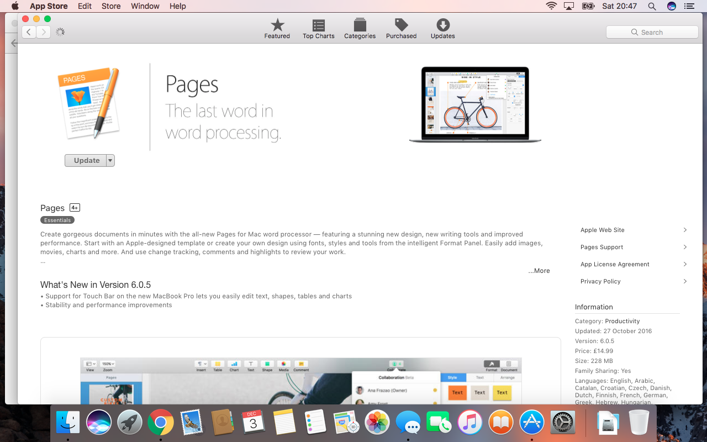Image resolution: width=707 pixels, height=442 pixels.
Task: Open Calendar from the Dock
Action: [x=254, y=423]
